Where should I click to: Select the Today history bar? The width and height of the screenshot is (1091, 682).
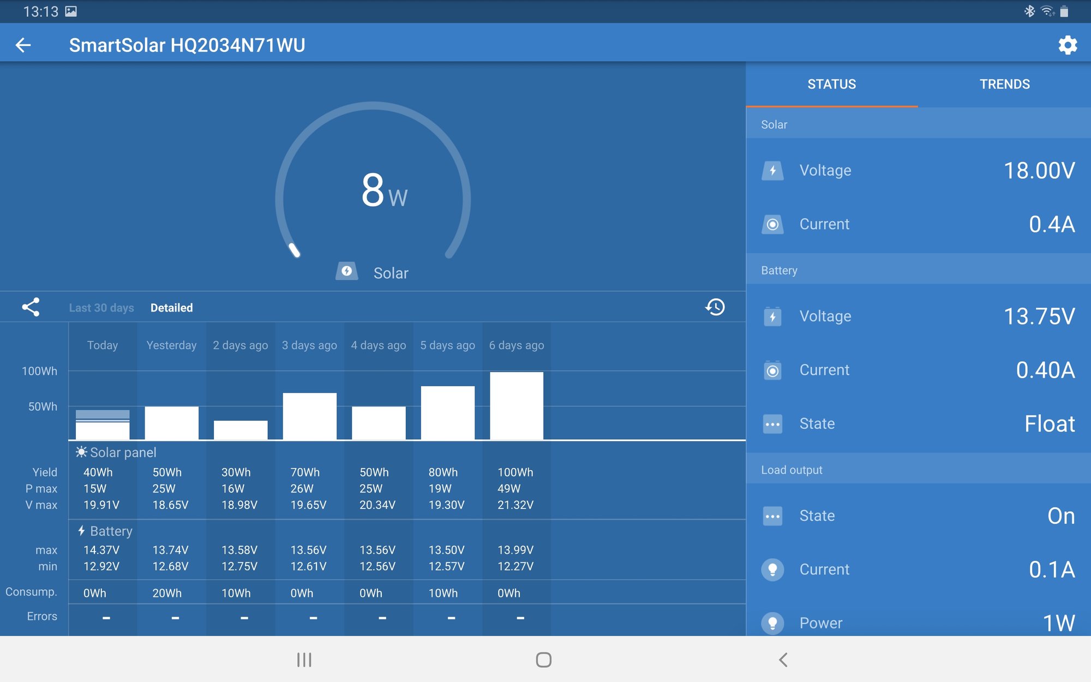tap(103, 424)
